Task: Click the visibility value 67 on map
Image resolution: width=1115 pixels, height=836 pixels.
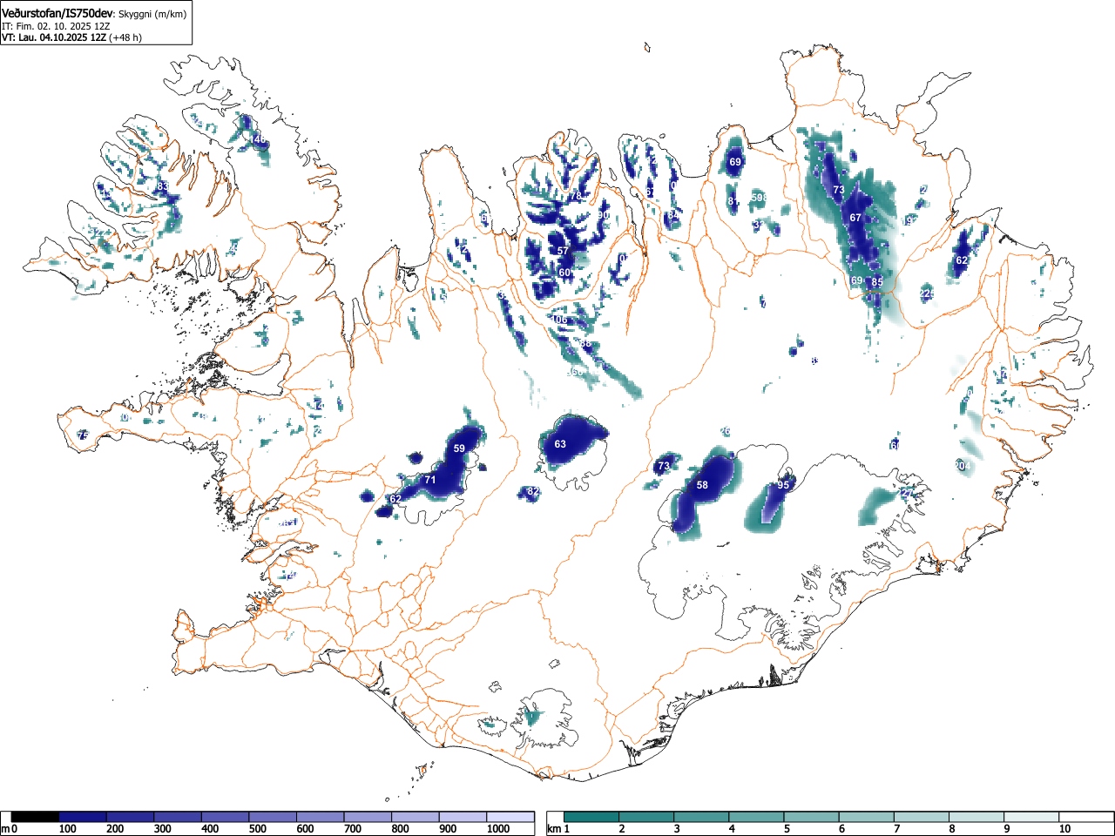Action: coord(855,218)
